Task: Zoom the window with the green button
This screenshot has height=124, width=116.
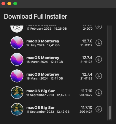Action: coord(15,4)
